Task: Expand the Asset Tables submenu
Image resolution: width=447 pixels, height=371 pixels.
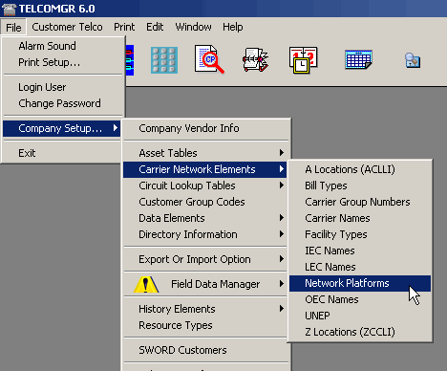Action: click(x=205, y=153)
